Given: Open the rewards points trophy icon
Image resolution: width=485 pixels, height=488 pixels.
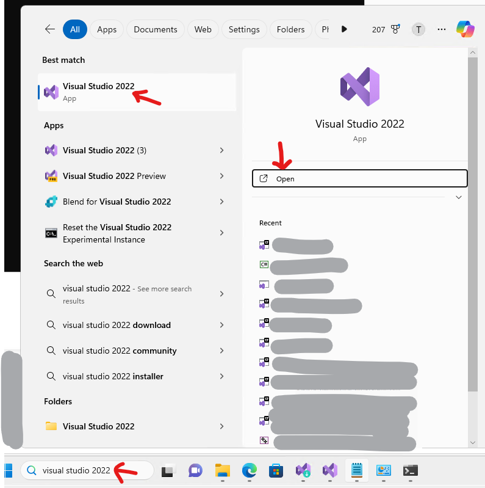Looking at the screenshot, I should (395, 29).
